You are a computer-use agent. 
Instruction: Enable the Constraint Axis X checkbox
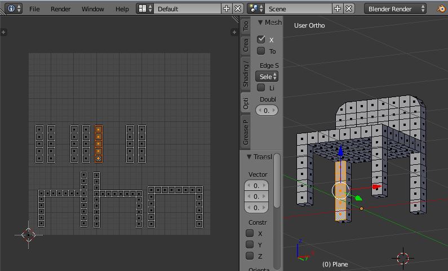tap(250, 233)
